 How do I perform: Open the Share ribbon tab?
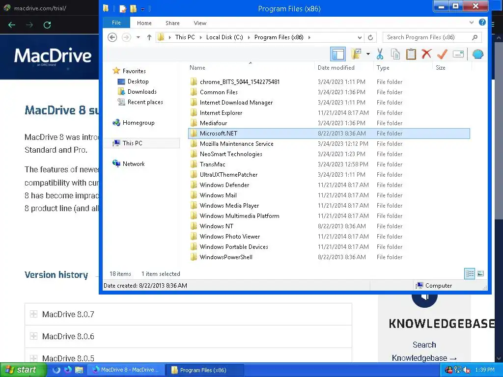pyautogui.click(x=172, y=23)
